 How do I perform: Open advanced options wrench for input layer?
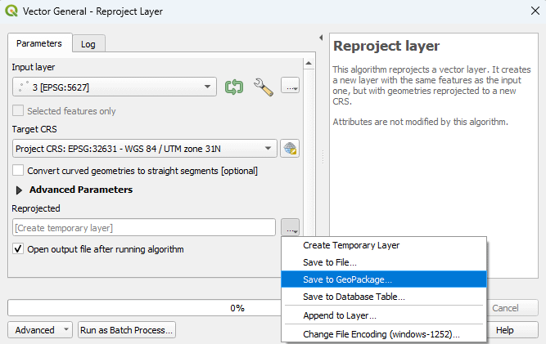[263, 87]
